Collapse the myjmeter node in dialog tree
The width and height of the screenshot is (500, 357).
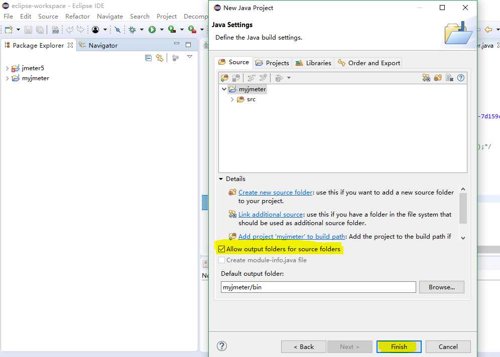(224, 89)
